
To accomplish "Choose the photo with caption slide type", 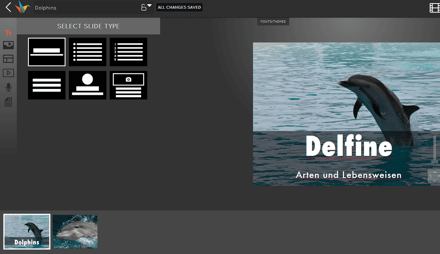I will click(x=128, y=85).
